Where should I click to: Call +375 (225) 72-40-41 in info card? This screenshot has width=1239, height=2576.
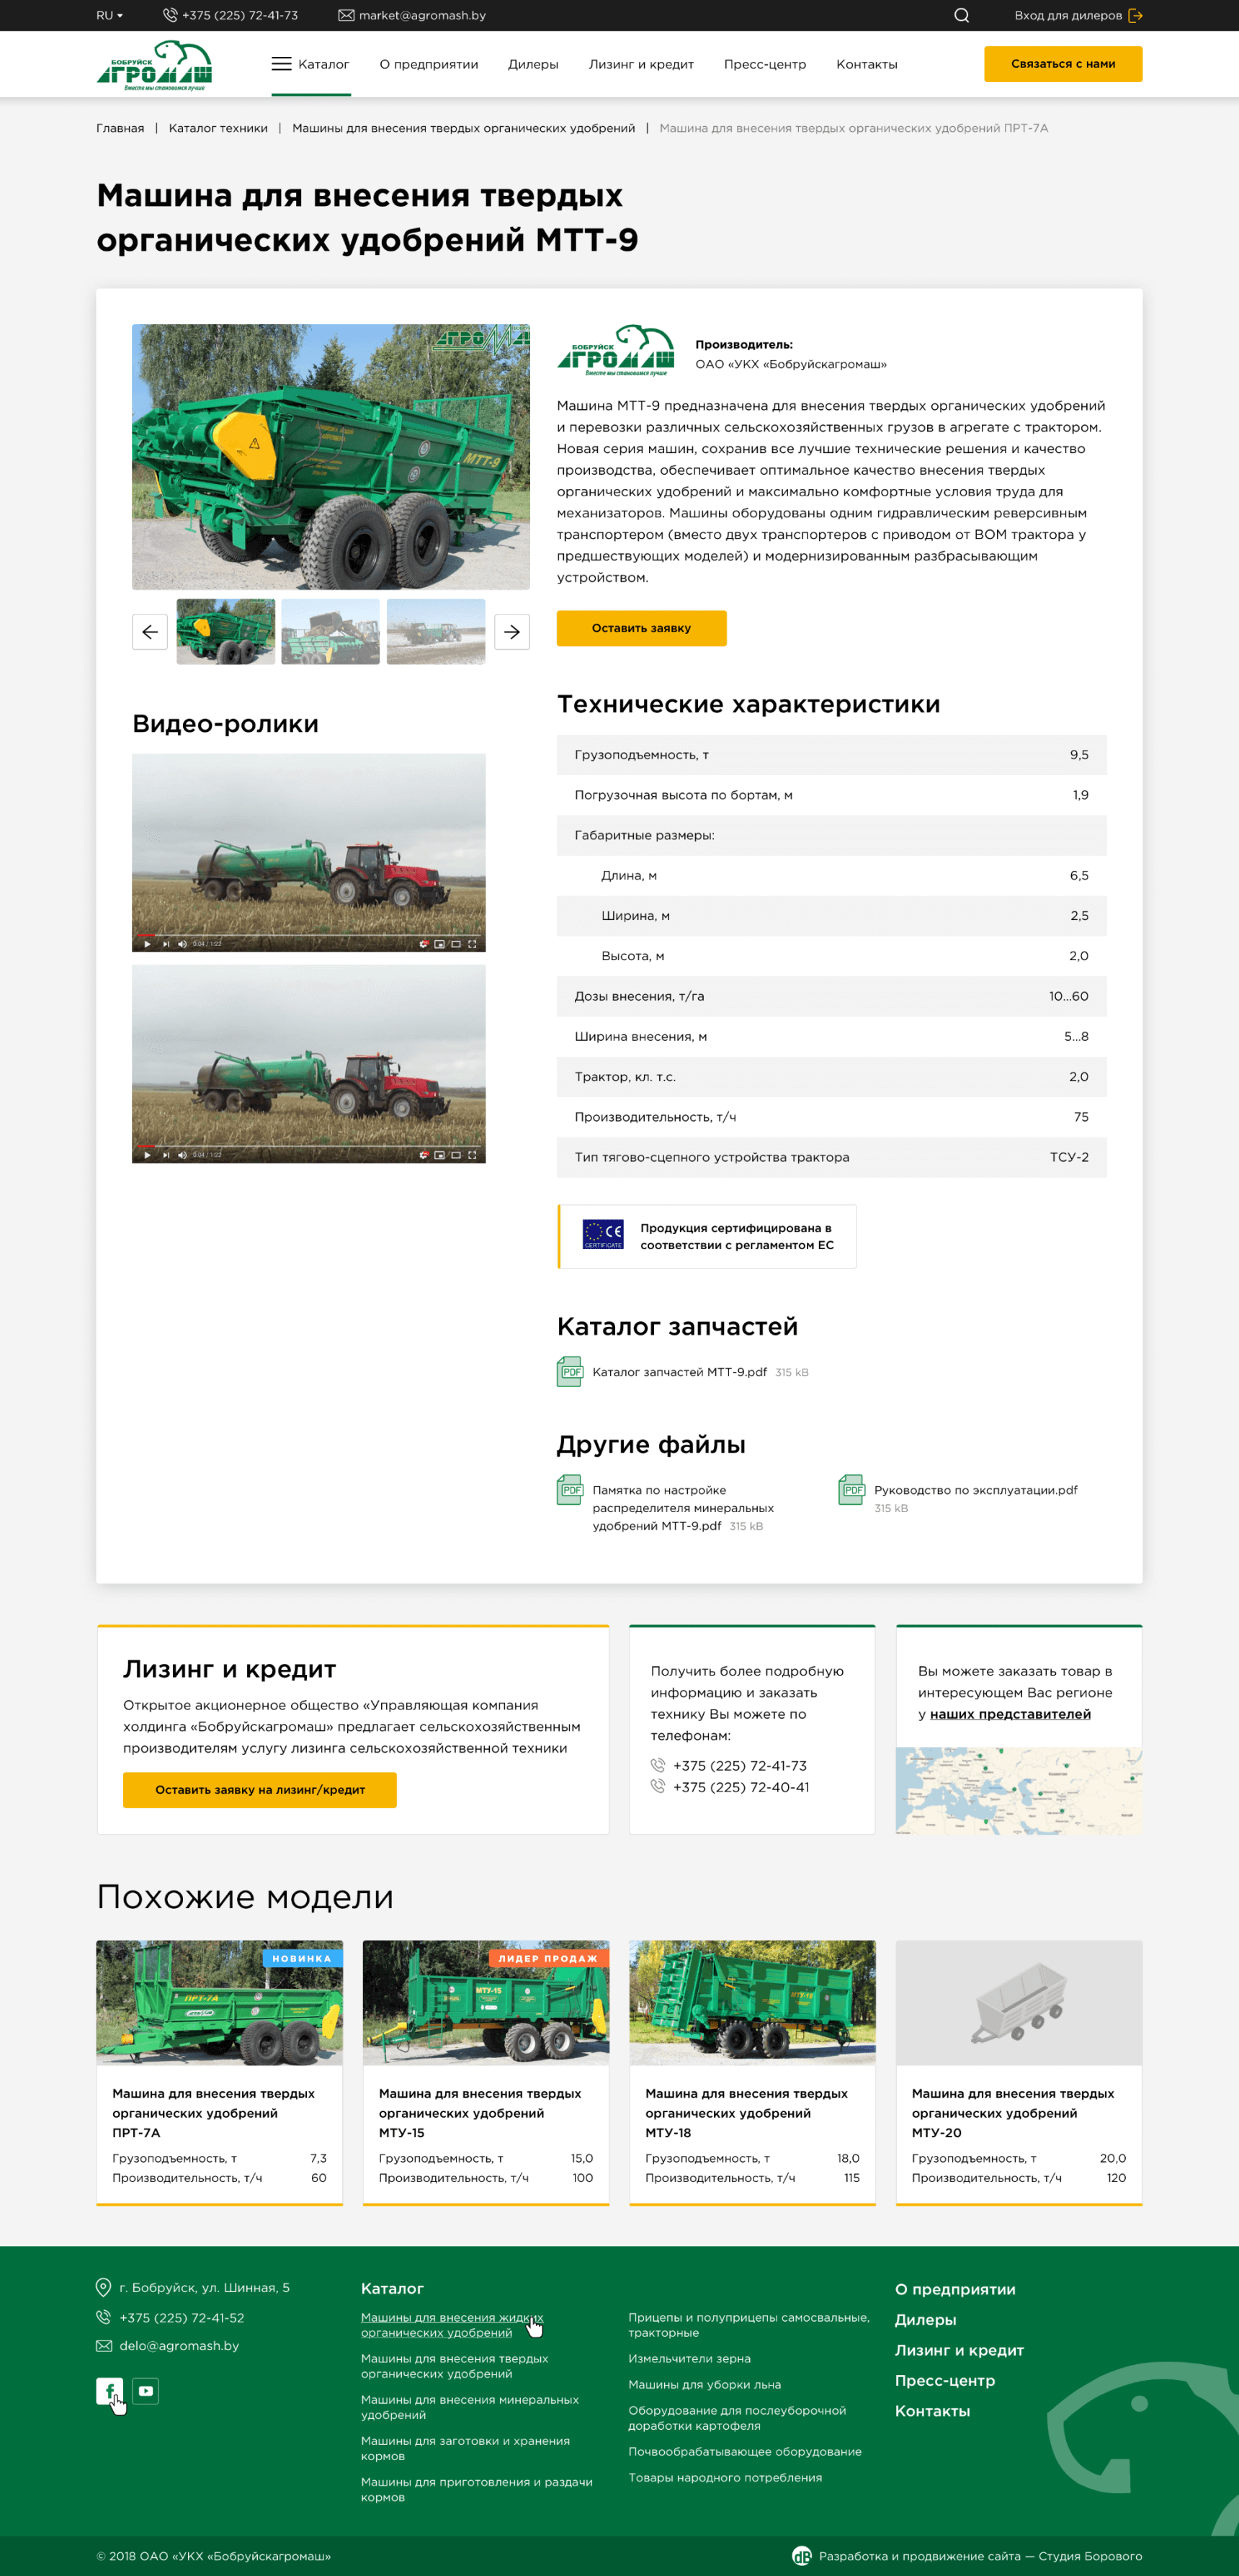[x=741, y=1787]
